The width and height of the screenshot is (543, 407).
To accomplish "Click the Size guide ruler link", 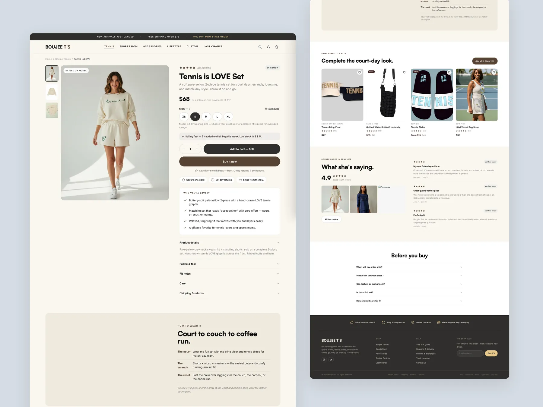I will (x=272, y=109).
